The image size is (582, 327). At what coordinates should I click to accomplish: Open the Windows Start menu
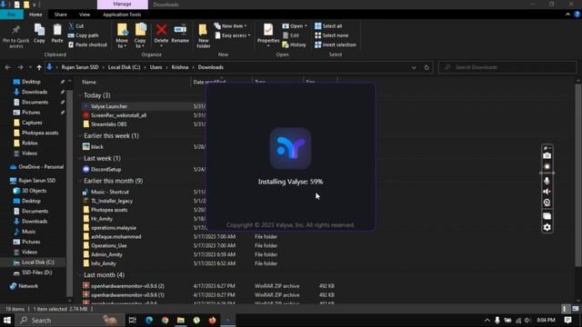coord(7,320)
